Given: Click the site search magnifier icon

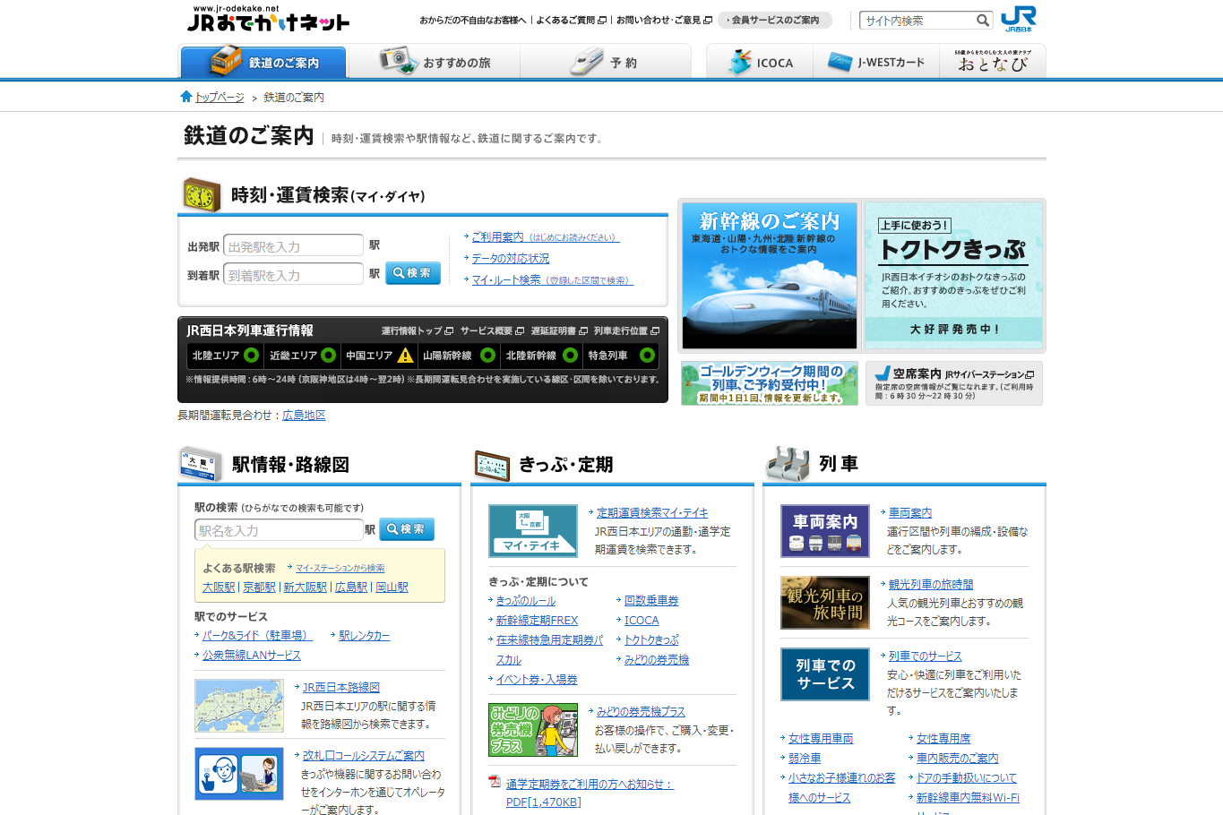Looking at the screenshot, I should 983,21.
